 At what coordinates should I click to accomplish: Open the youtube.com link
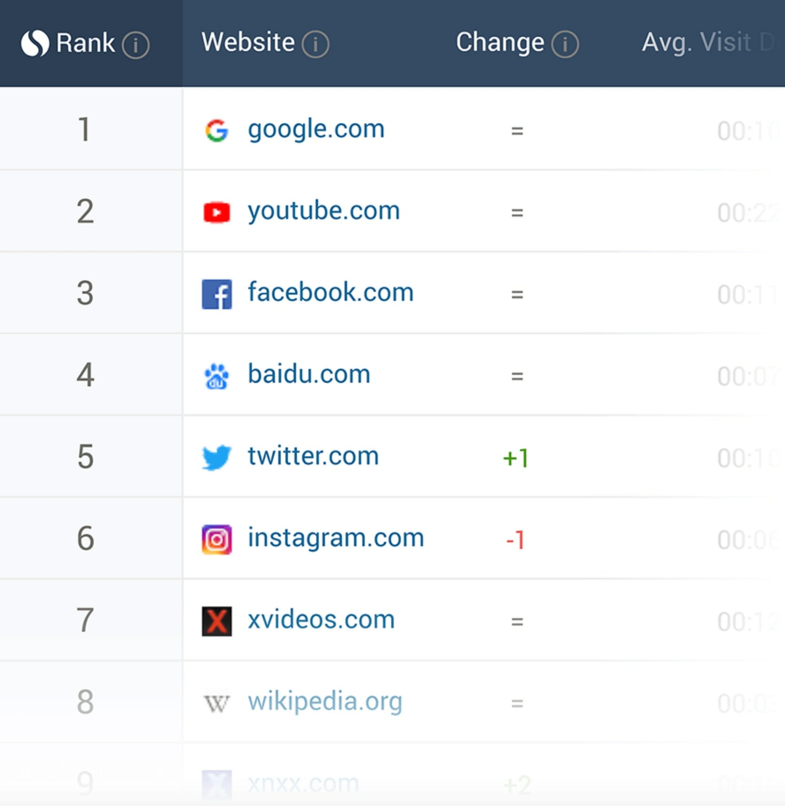coord(324,211)
